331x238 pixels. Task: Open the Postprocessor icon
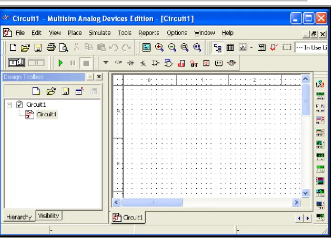261,47
